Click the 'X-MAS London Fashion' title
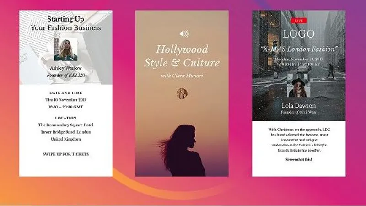Image resolution: width=366 pixels, height=206 pixels. (x=299, y=49)
